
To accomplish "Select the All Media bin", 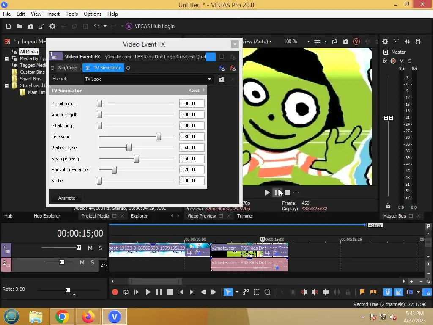I will pos(29,52).
